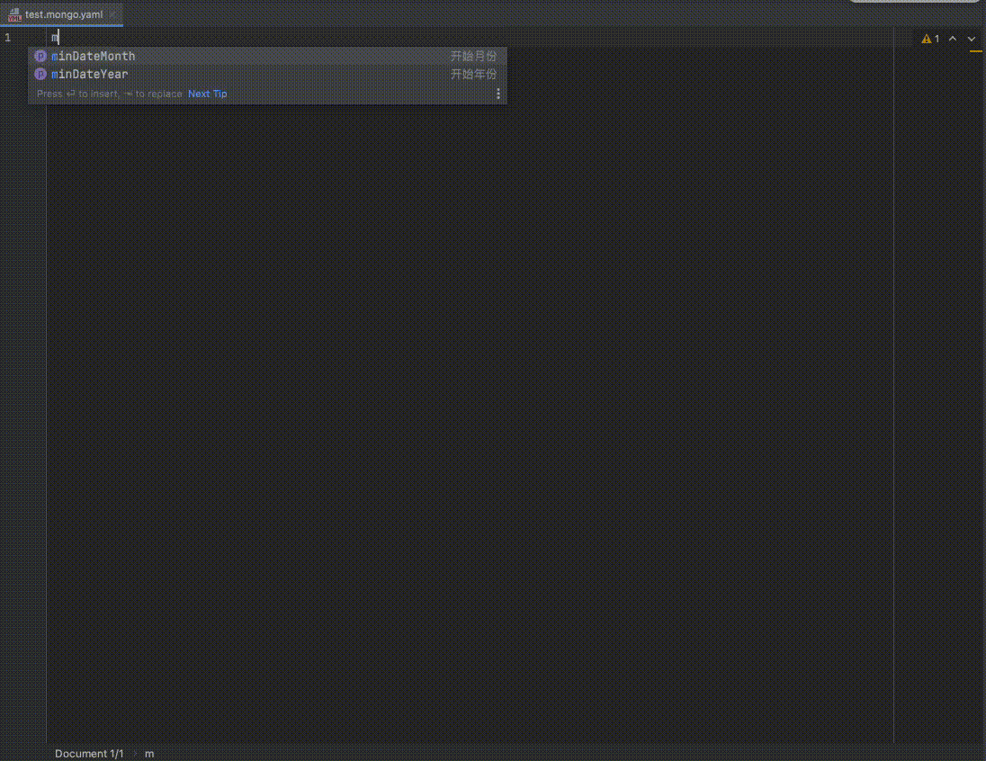Open the completion popup kebab menu icon
This screenshot has width=986, height=761.
tap(498, 93)
